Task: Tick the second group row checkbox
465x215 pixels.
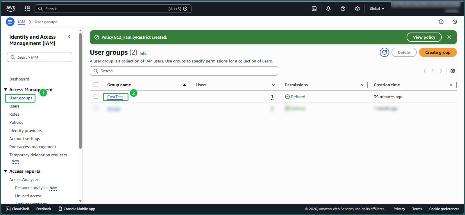Action: [96, 108]
